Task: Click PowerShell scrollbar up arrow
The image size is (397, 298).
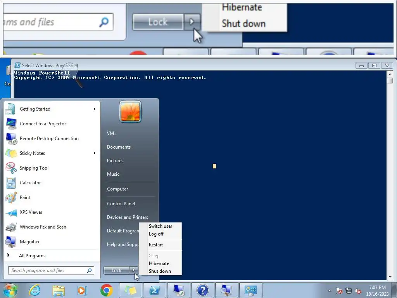Action: [x=390, y=73]
